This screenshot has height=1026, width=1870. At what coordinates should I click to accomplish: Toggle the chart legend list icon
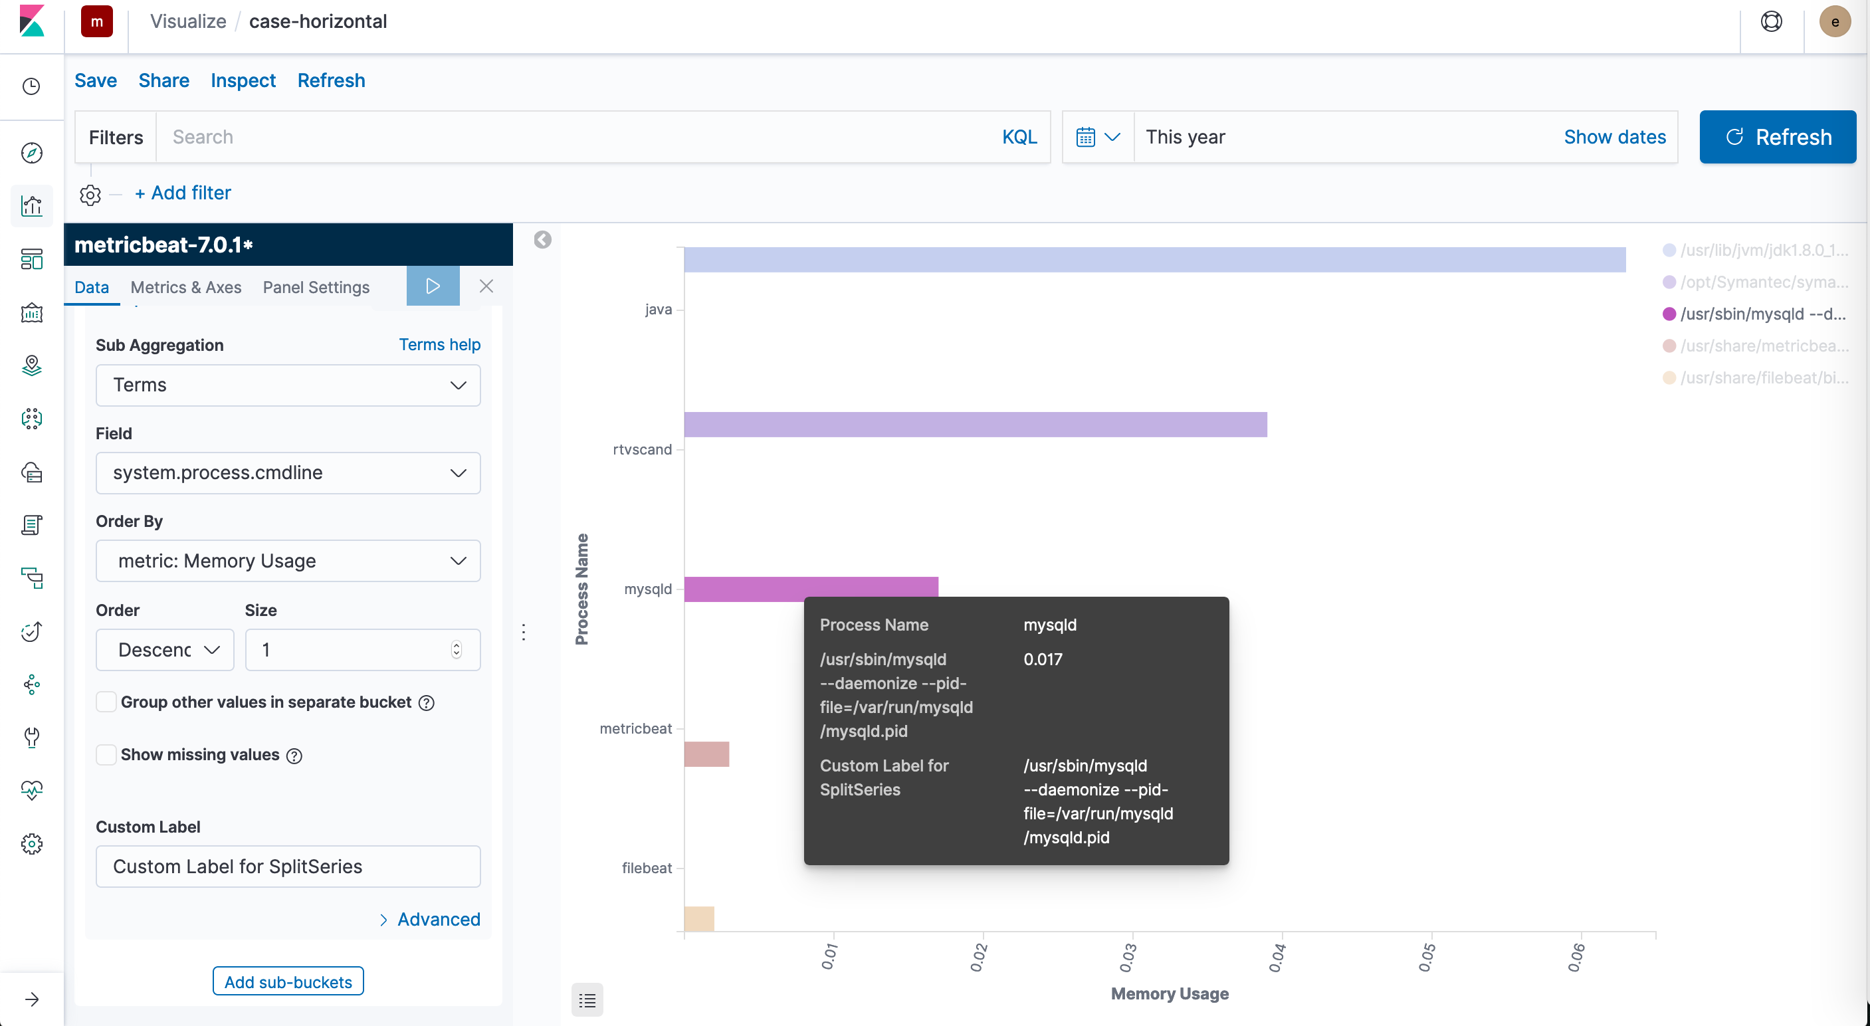(x=587, y=1001)
